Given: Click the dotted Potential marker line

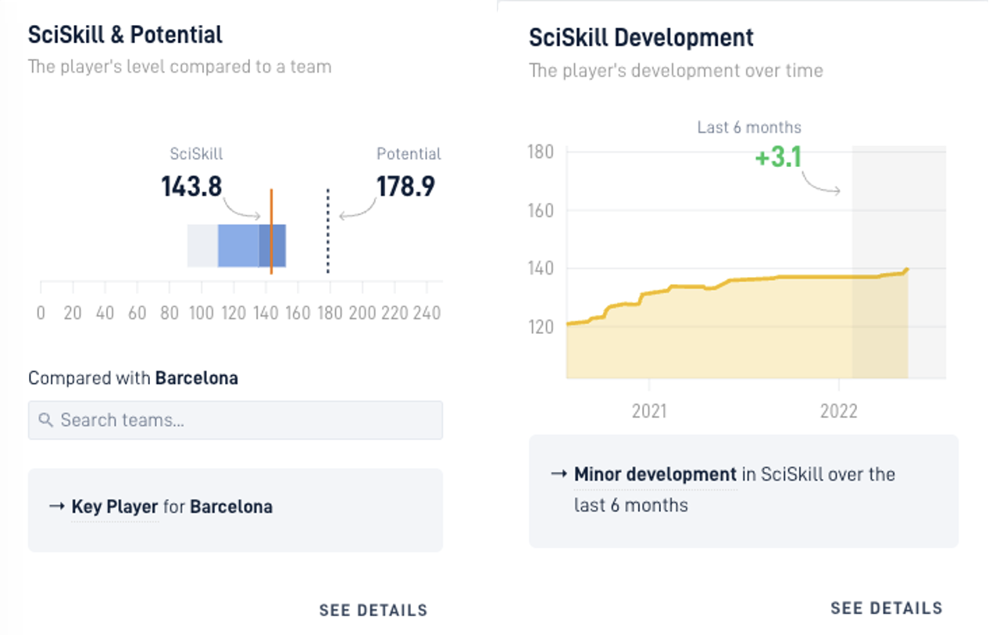Looking at the screenshot, I should coord(328,231).
